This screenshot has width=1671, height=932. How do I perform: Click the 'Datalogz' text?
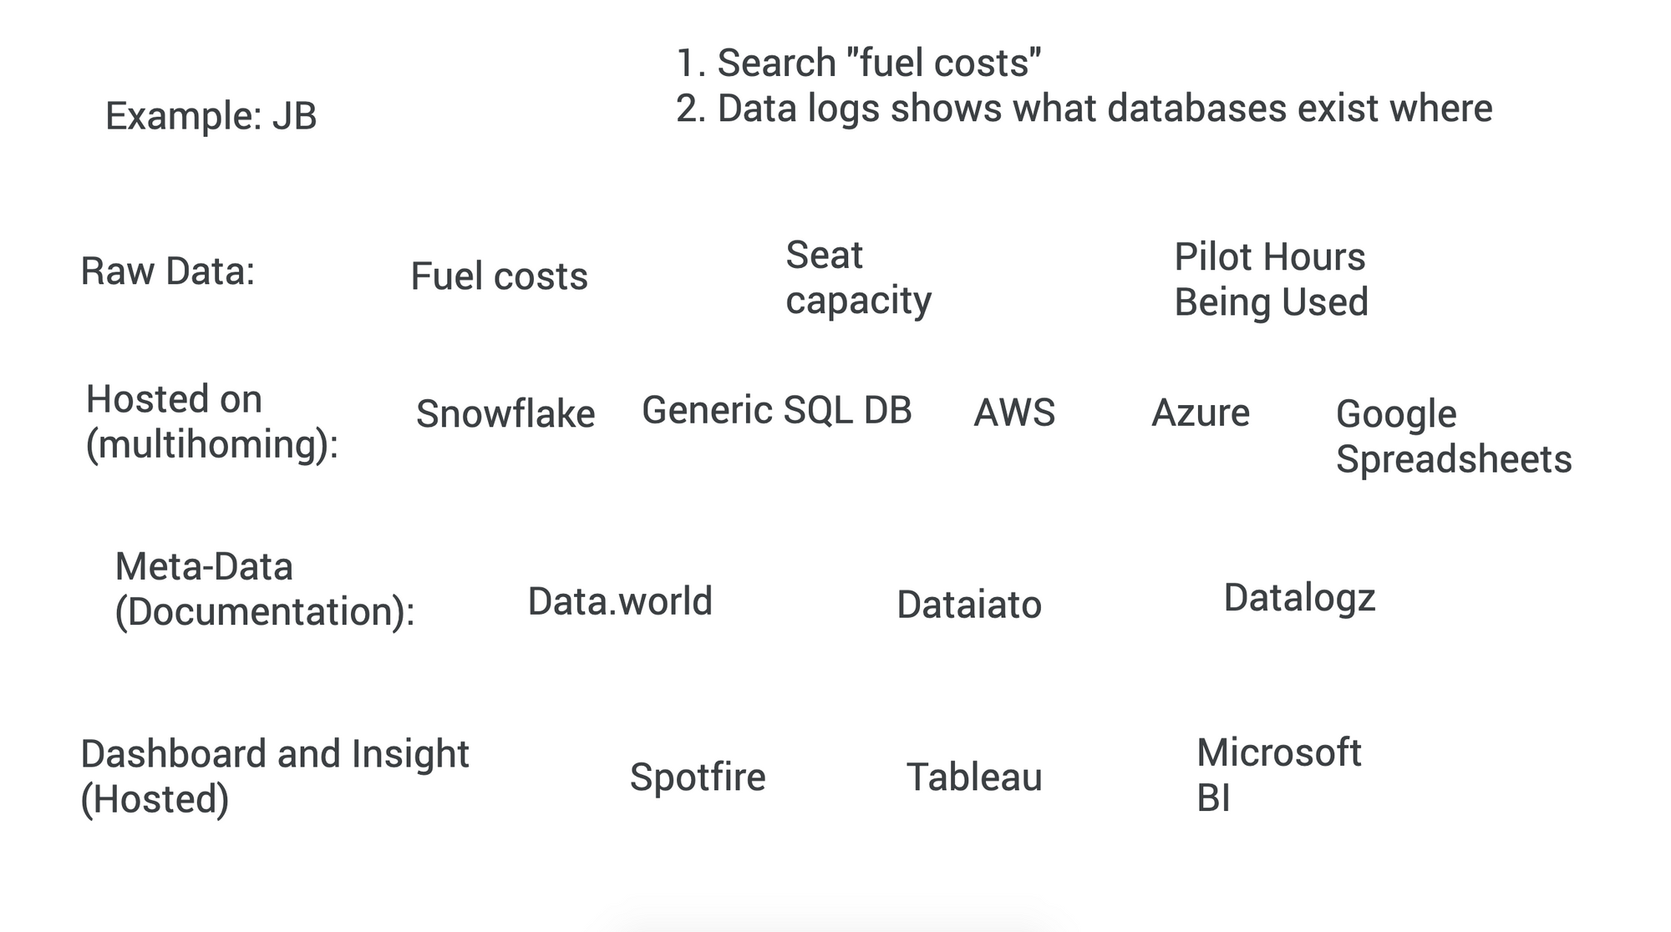point(1299,599)
